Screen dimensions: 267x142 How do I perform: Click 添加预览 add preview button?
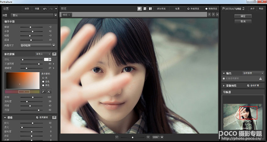tap(161, 9)
